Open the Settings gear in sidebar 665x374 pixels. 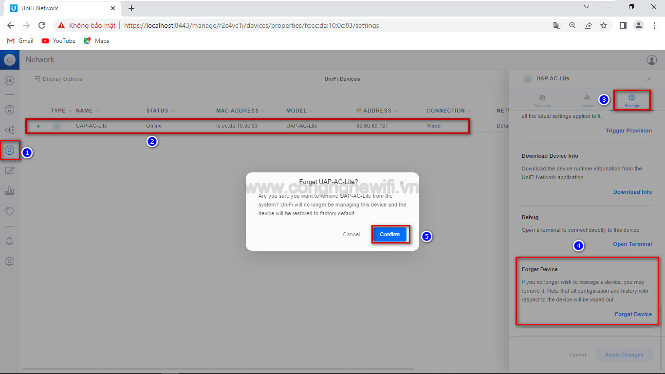click(x=9, y=261)
